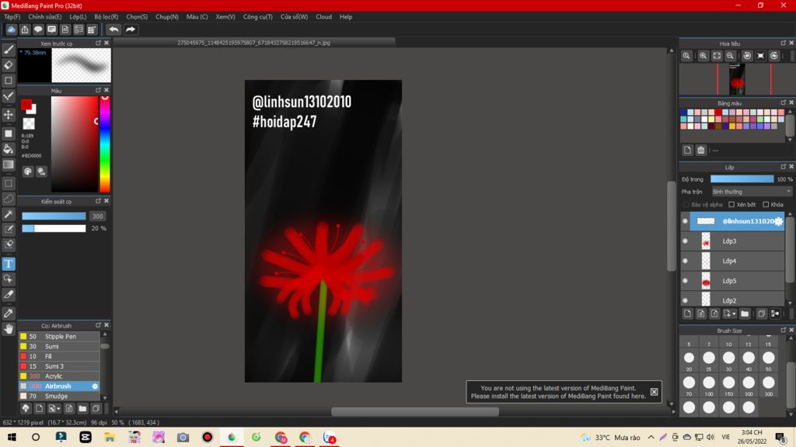The width and height of the screenshot is (796, 447).
Task: Select the Acrylic brush
Action: click(x=59, y=376)
